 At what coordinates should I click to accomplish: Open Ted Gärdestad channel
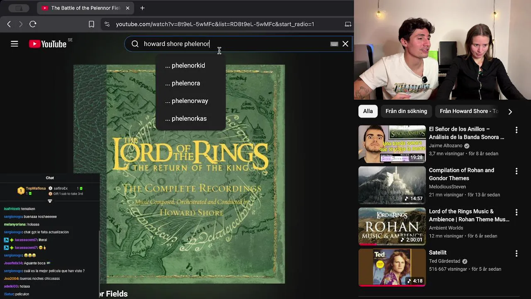coord(444,261)
